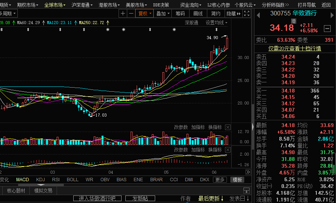Open the 设置均线 dropdown
This screenshot has width=336, height=203.
point(216,23)
